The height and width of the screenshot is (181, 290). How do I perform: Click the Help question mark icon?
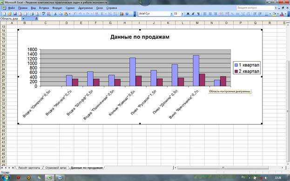tap(127, 14)
